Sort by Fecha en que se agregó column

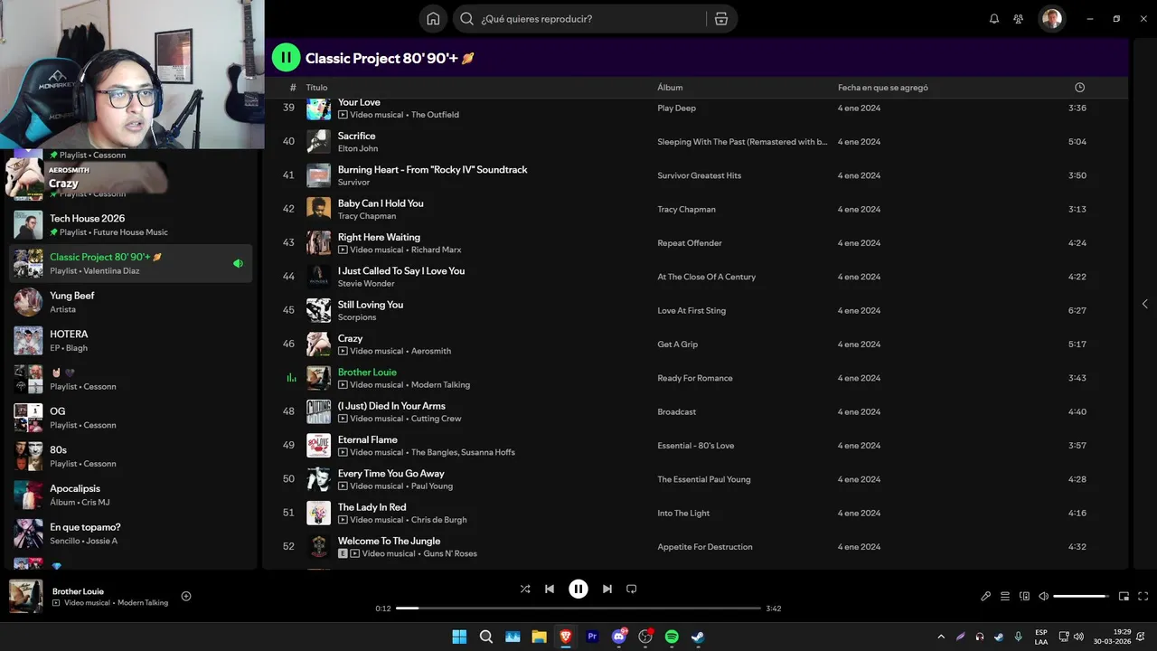tap(883, 88)
